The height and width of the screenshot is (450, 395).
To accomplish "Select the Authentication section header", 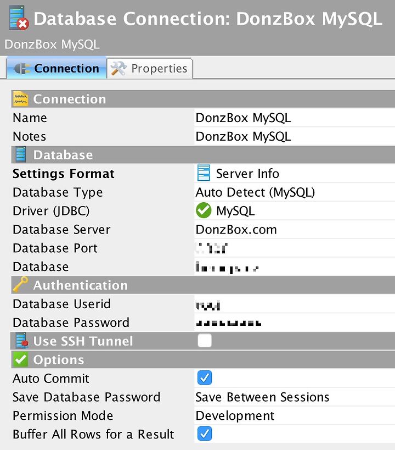I will tap(203, 285).
